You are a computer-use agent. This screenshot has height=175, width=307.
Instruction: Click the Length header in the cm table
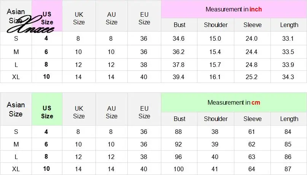tap(289, 119)
